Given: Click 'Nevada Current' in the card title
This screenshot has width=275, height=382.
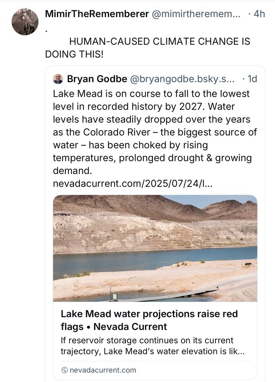Looking at the screenshot, I should point(130,327).
